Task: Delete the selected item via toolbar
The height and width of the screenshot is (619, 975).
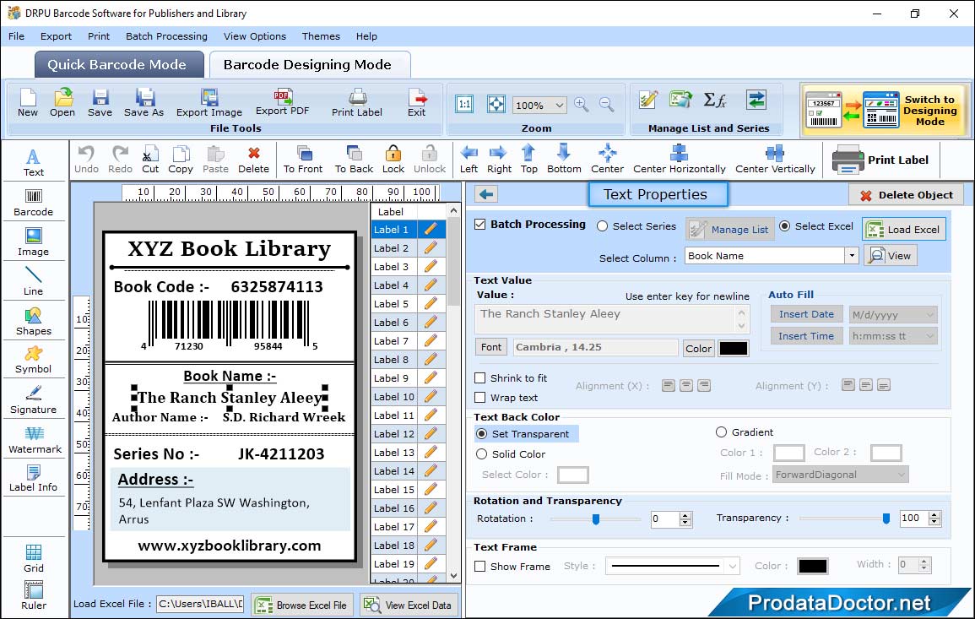Action: 254,160
